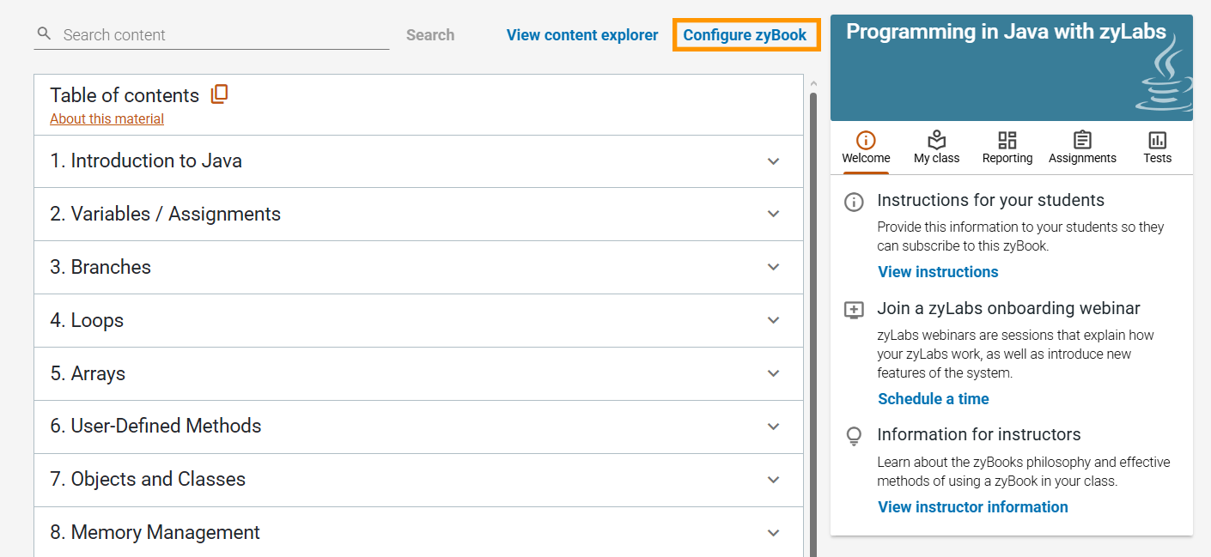Viewport: 1211px width, 557px height.
Task: Switch to the Welcome tab
Action: point(866,148)
